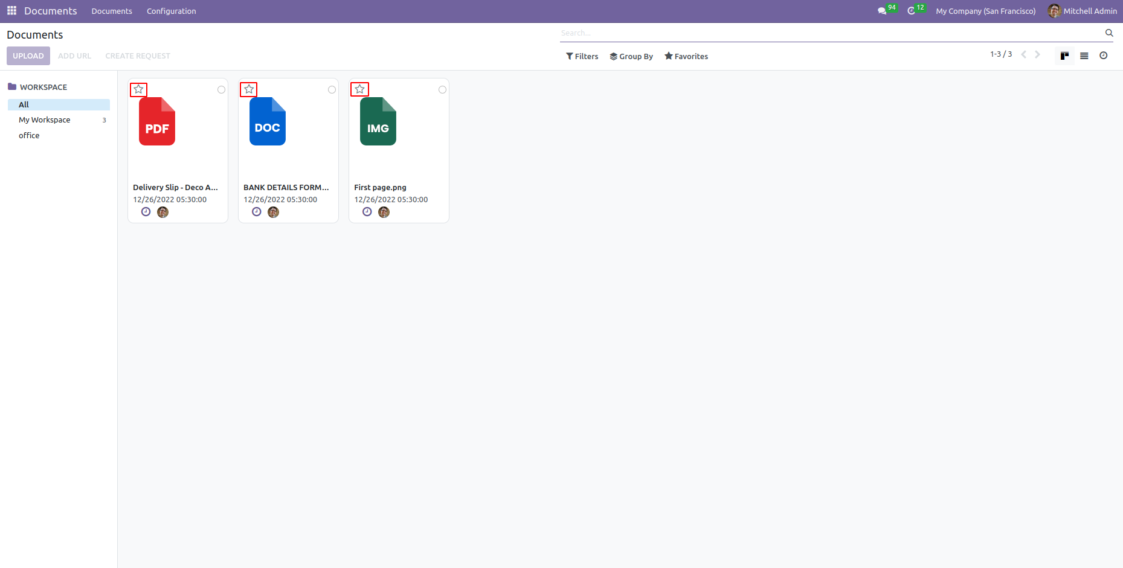Screen dimensions: 1123x568
Task: Open the Mitchell Admin user menu
Action: pyautogui.click(x=1083, y=11)
